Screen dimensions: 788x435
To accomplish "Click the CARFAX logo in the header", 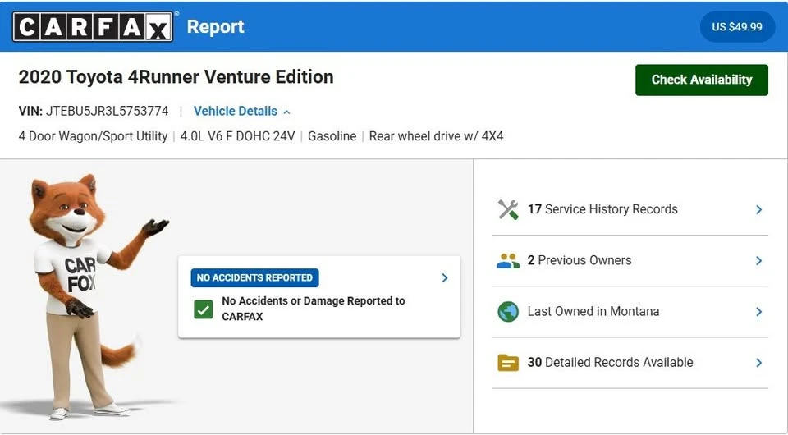I will pos(93,26).
